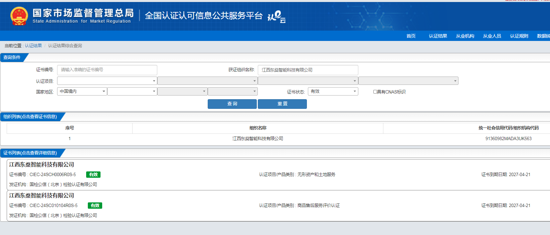Open certificate CIEC-24SCH0006R0S-5
The width and height of the screenshot is (550, 235).
click(53, 174)
